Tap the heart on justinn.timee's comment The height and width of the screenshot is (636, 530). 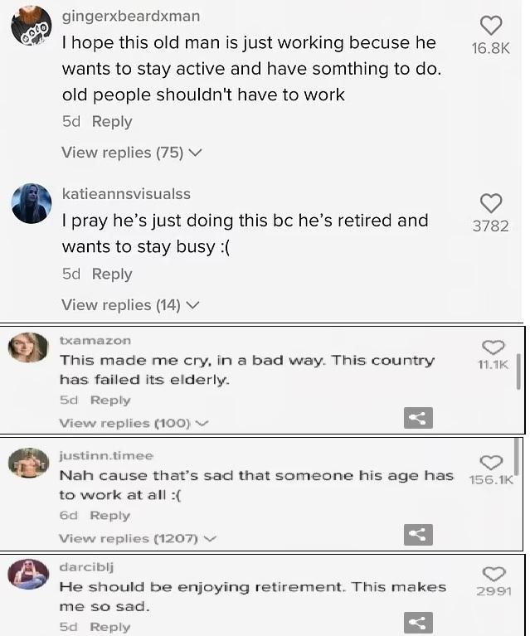(x=492, y=462)
